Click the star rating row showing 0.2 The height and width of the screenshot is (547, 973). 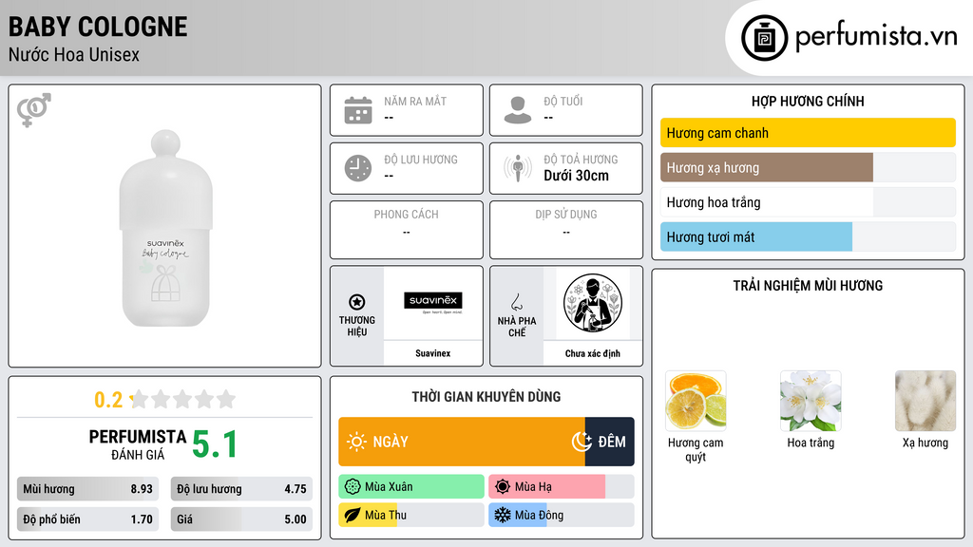[x=165, y=400]
